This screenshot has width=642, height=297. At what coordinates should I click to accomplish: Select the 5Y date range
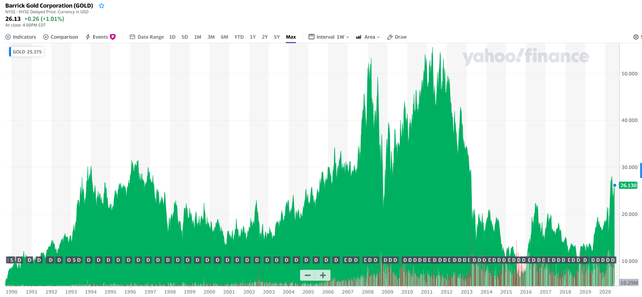point(277,37)
